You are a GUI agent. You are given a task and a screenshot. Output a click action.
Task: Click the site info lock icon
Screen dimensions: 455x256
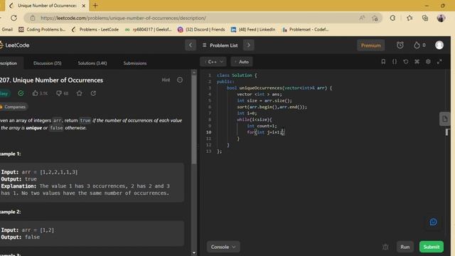(x=33, y=18)
